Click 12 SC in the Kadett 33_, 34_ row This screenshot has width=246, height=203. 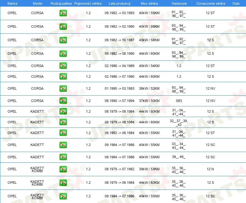(x=210, y=145)
